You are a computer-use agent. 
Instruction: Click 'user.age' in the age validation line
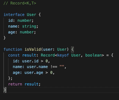(34, 73)
